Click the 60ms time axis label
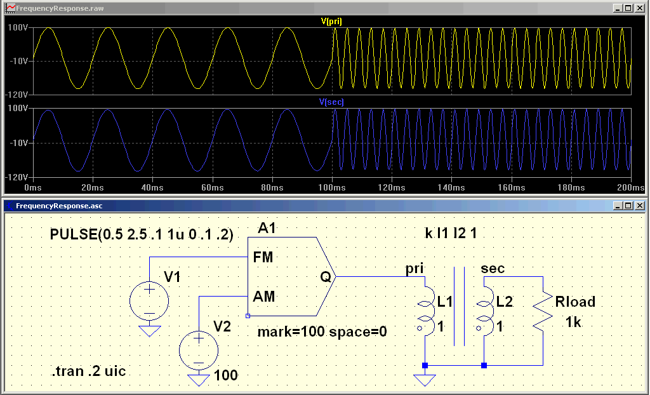Image resolution: width=650 pixels, height=395 pixels. [x=212, y=189]
